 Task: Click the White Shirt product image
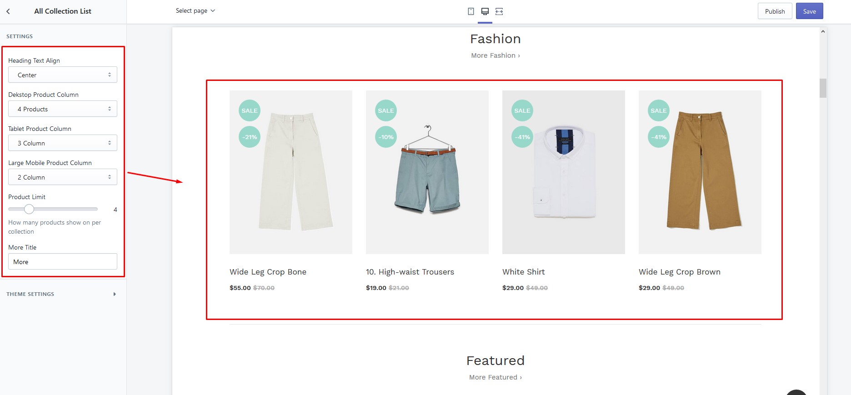coord(563,172)
